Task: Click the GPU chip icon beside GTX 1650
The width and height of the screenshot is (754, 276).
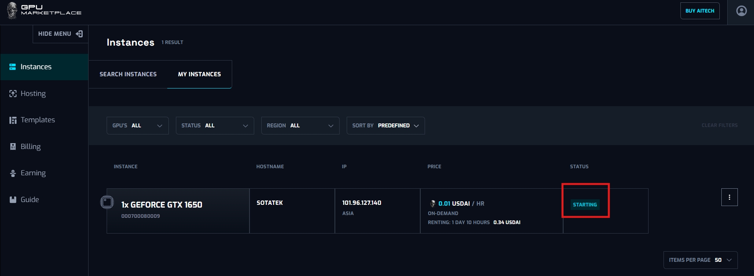Action: pos(107,202)
